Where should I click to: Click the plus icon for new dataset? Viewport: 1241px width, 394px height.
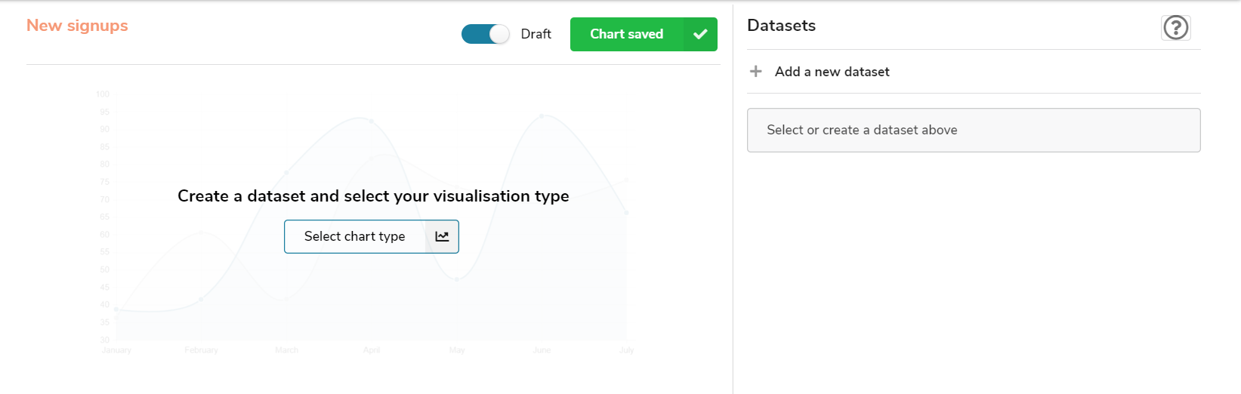pyautogui.click(x=755, y=72)
